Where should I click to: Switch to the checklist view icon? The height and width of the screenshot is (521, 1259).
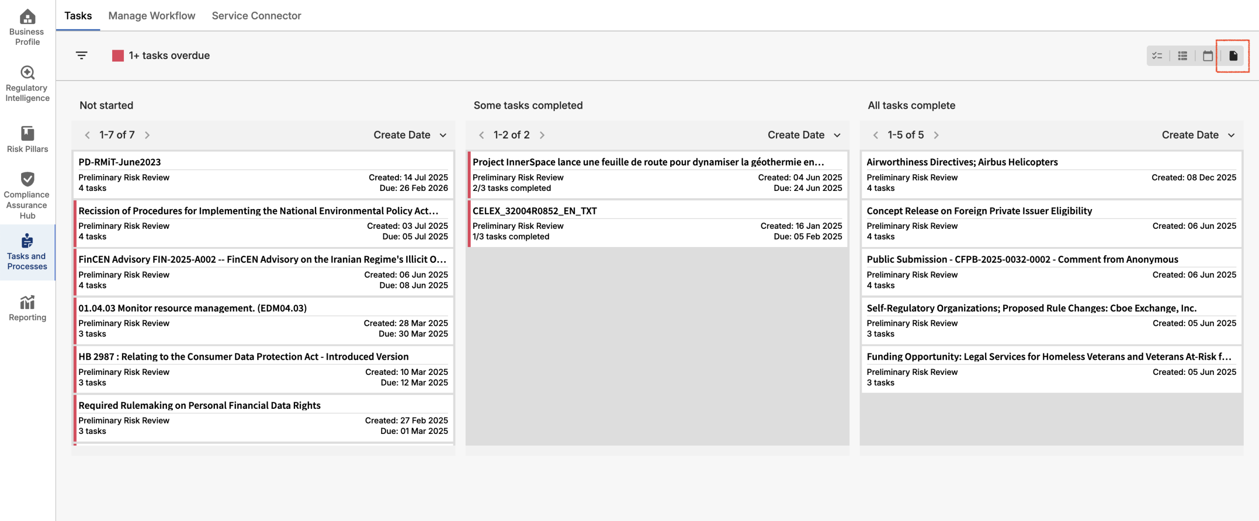point(1157,56)
